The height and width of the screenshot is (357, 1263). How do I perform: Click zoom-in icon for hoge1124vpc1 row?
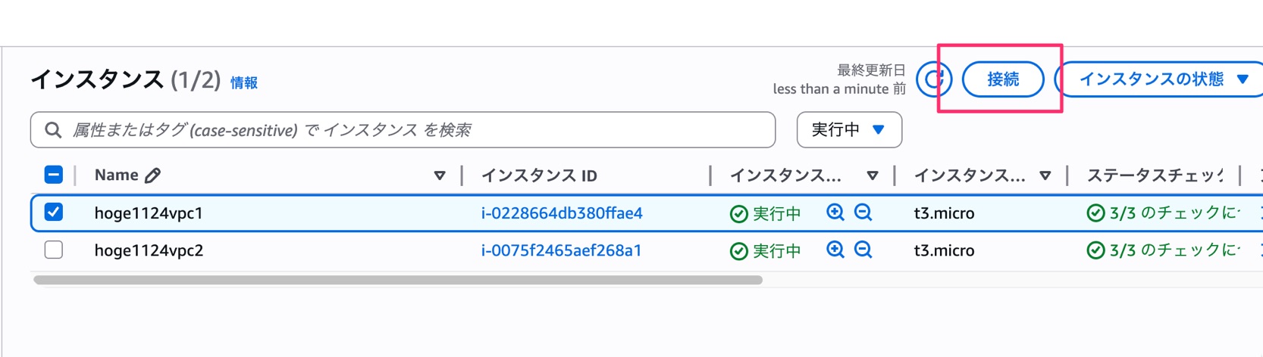[x=835, y=213]
